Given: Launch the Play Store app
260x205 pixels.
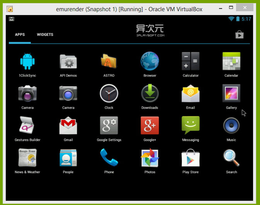Looking at the screenshot, I should pyautogui.click(x=190, y=158).
